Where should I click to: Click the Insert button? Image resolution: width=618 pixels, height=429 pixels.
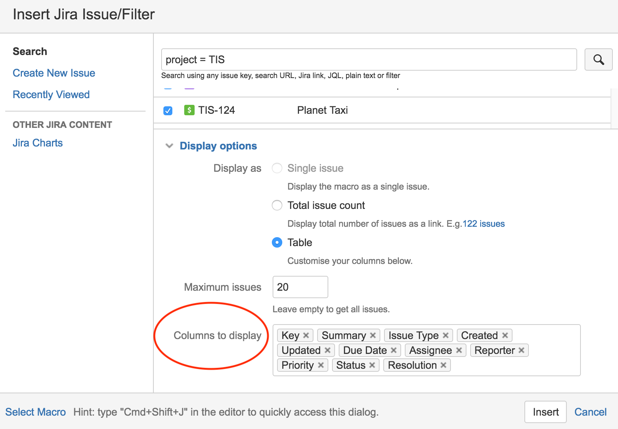[545, 412]
